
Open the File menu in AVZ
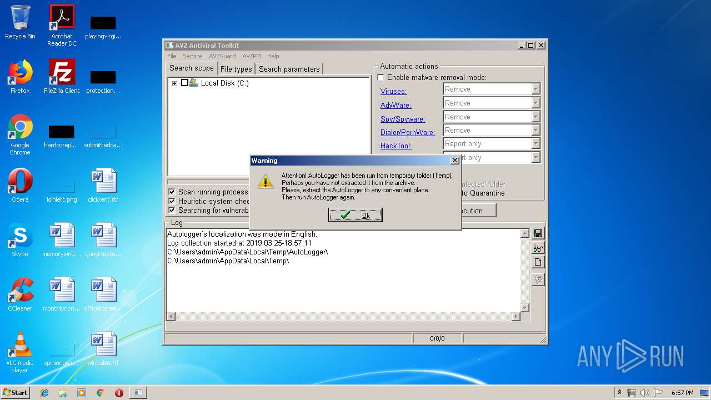point(172,56)
